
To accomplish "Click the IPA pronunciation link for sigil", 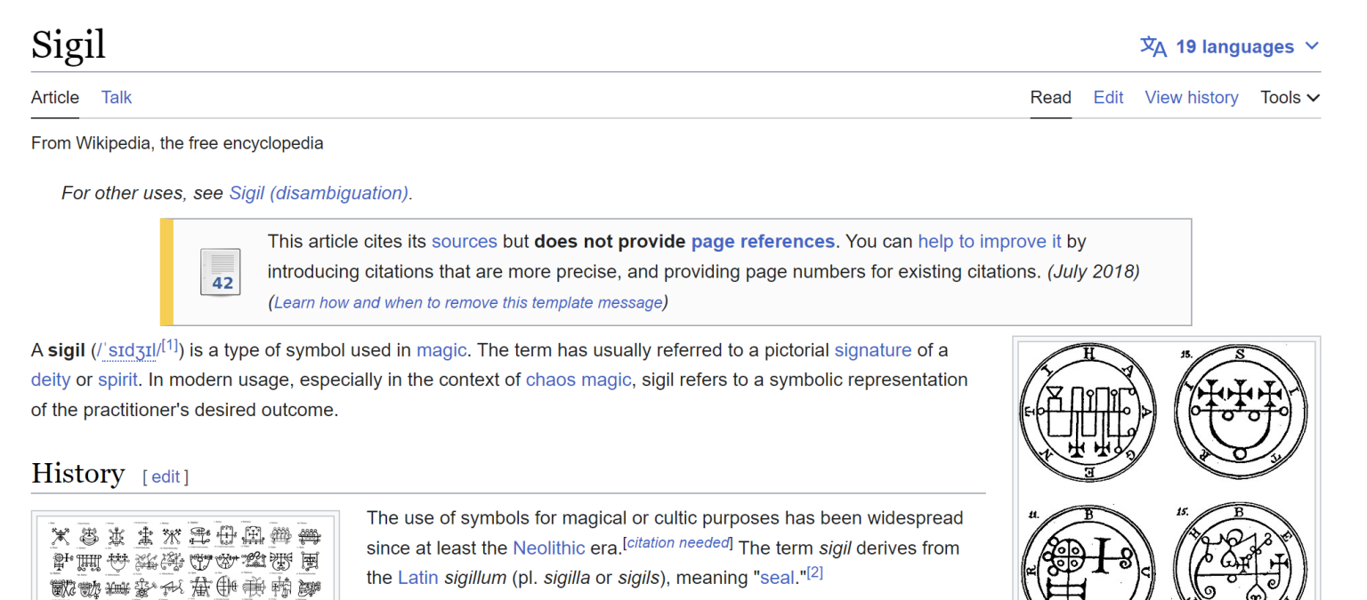I will click(127, 351).
